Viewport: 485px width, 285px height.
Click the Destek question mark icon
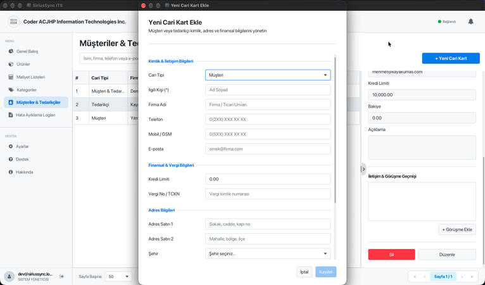click(11, 159)
